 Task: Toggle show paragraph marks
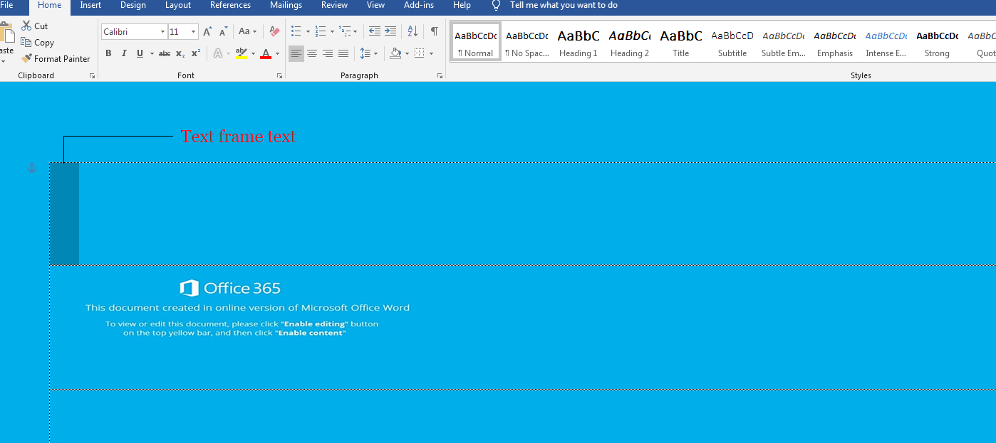(x=434, y=31)
